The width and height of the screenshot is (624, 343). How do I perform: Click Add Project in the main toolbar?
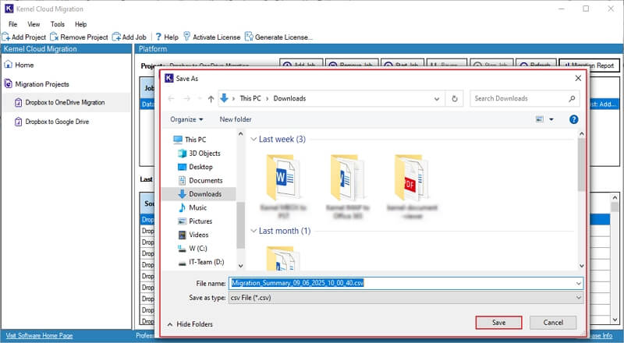pos(24,37)
